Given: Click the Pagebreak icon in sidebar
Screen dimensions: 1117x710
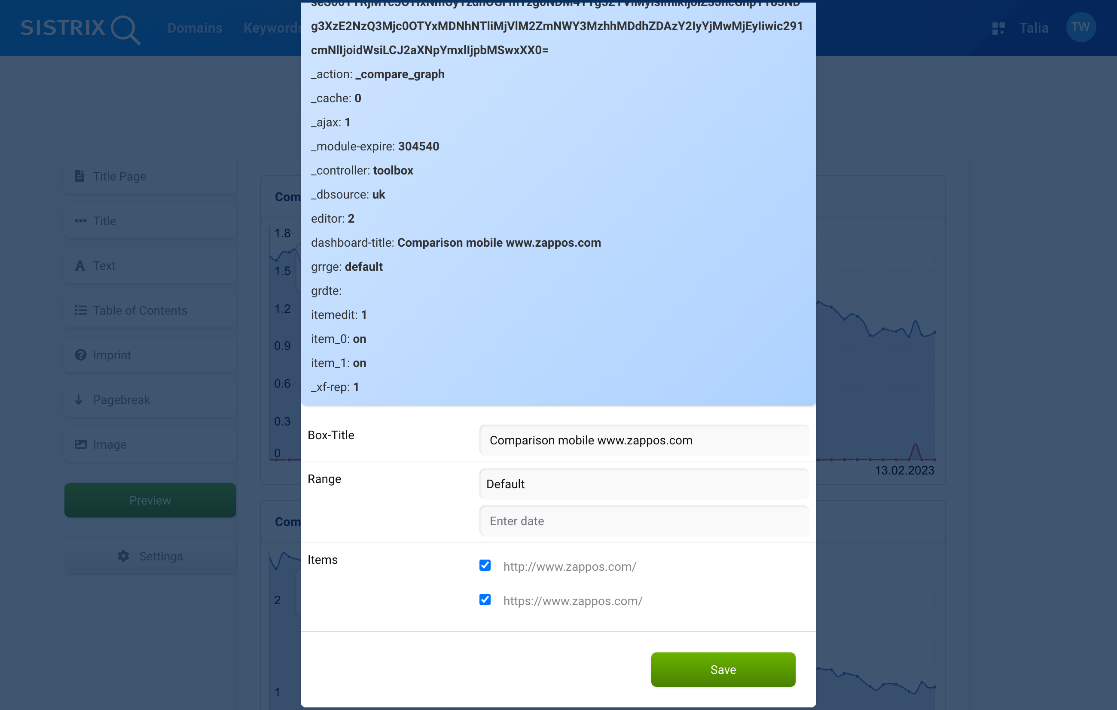Looking at the screenshot, I should click(x=78, y=400).
